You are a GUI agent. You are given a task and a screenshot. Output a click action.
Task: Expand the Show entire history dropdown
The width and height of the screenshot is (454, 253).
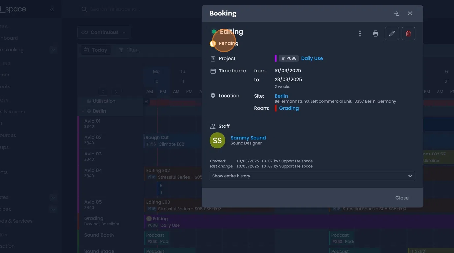coord(410,176)
